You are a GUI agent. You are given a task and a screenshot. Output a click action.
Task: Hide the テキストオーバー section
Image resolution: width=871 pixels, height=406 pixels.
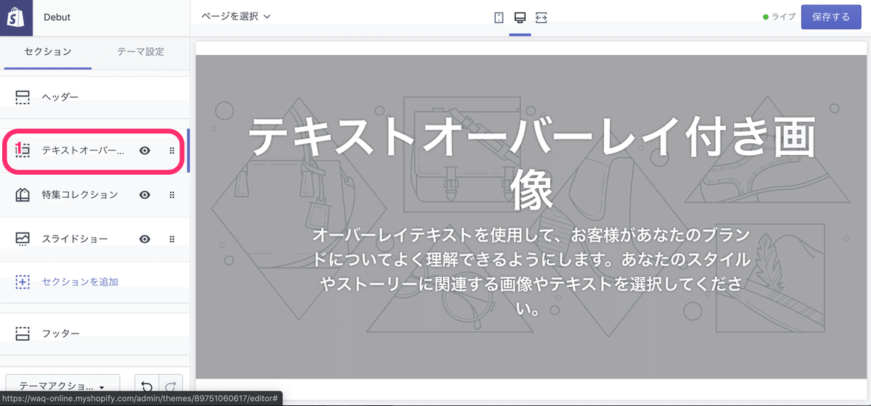coord(145,151)
